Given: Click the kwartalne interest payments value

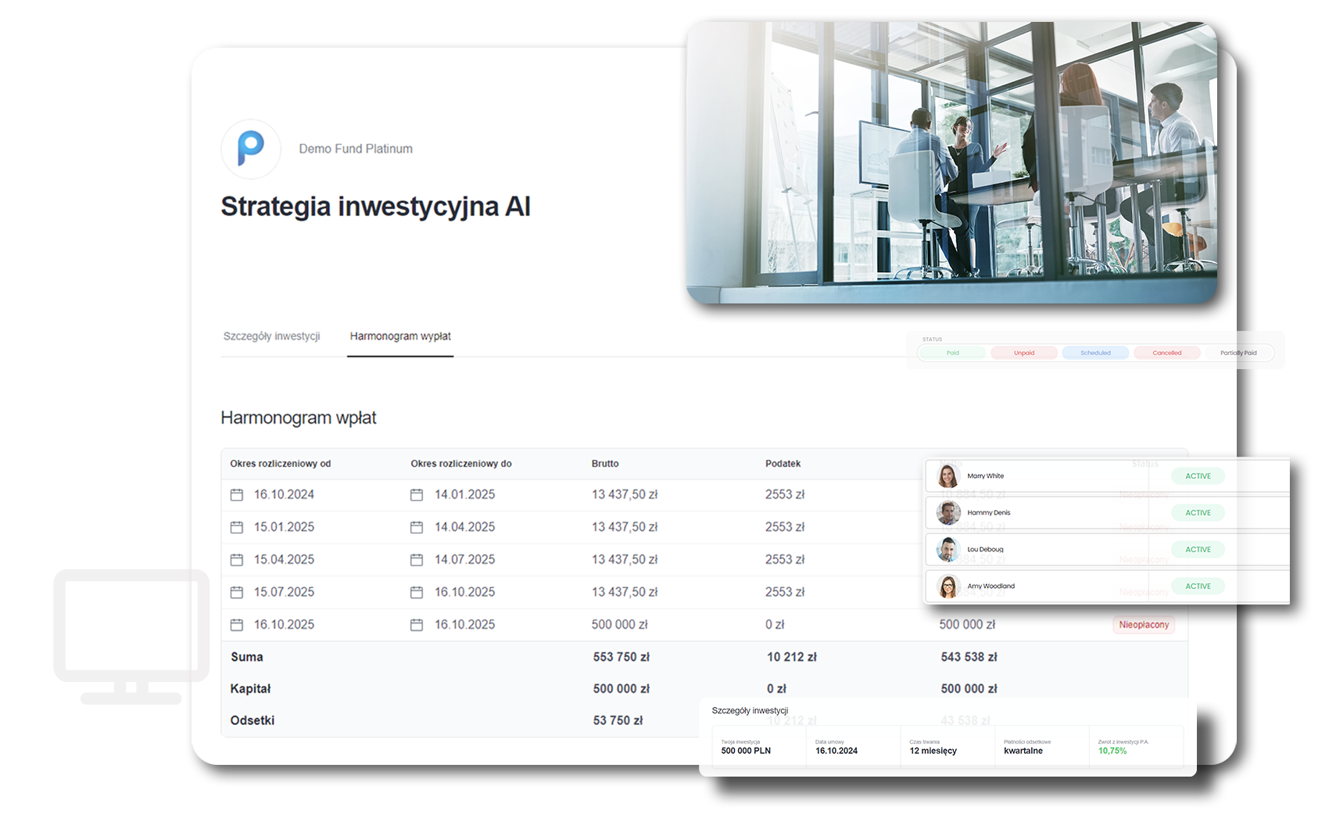Looking at the screenshot, I should point(1023,751).
